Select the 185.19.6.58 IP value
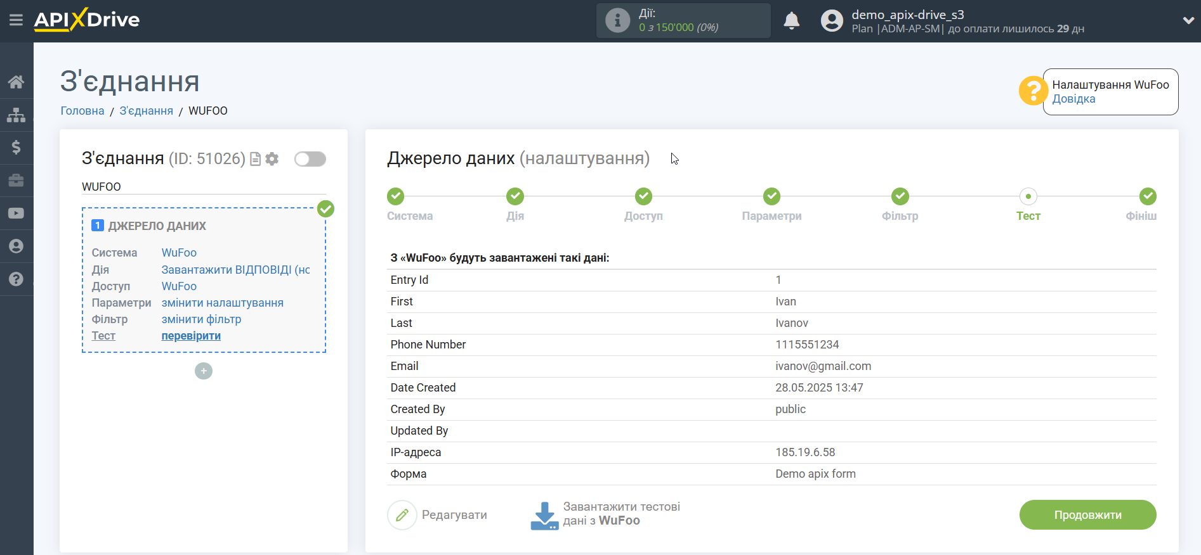The height and width of the screenshot is (555, 1201). (x=805, y=452)
